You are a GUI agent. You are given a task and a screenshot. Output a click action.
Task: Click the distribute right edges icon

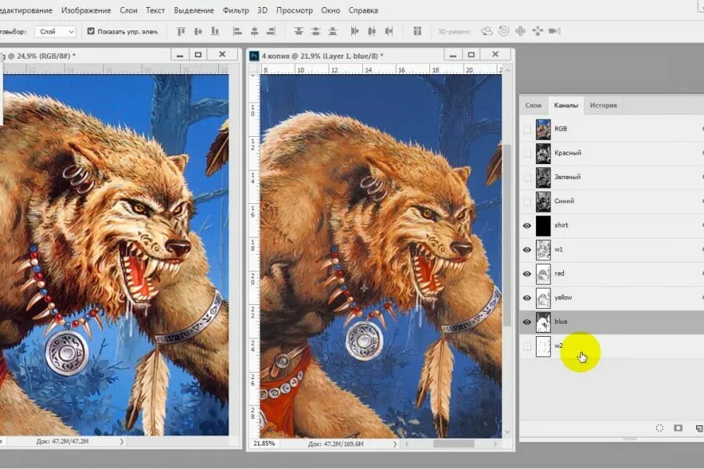click(389, 31)
